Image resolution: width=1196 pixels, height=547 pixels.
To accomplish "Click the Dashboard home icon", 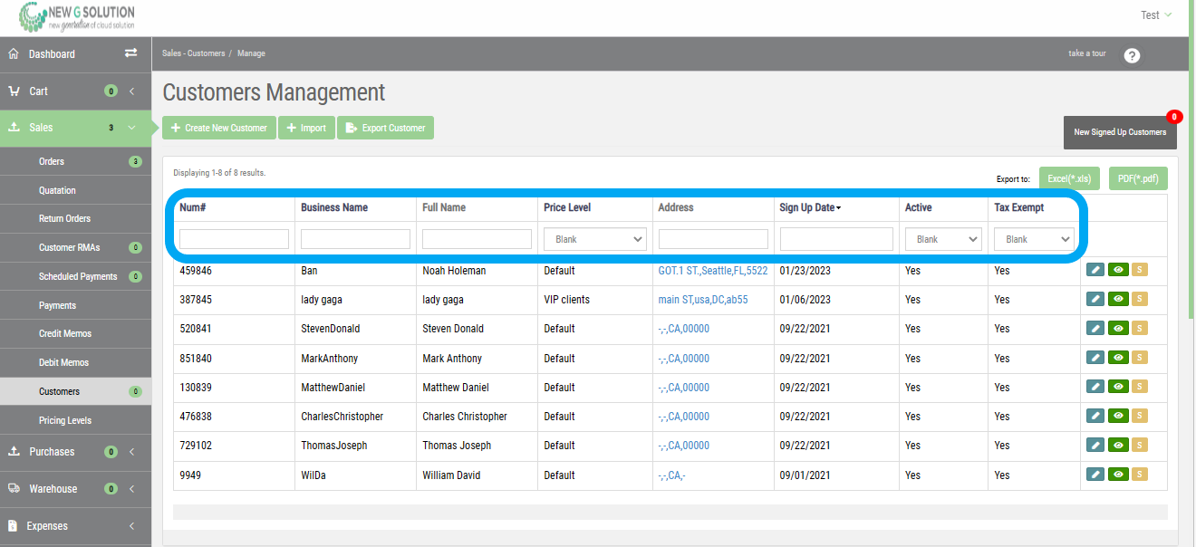I will (13, 53).
